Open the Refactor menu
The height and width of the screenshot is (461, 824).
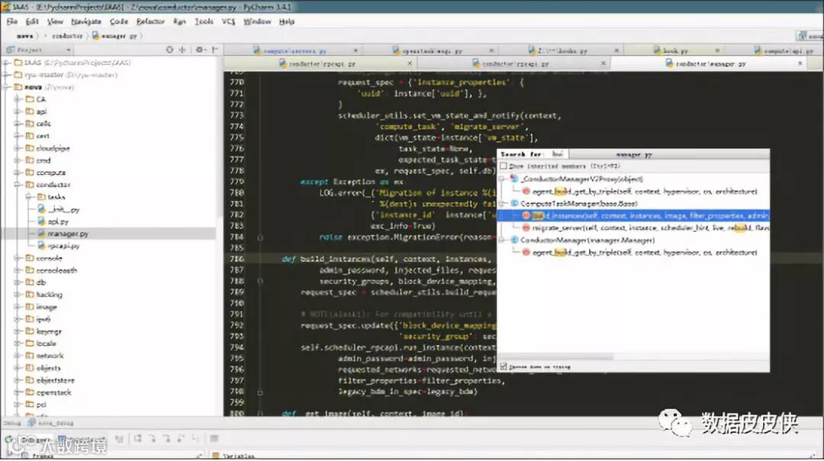(150, 21)
